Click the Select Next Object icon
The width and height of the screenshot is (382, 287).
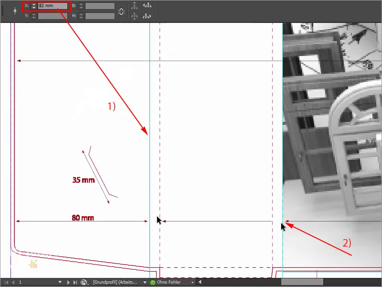(147, 16)
